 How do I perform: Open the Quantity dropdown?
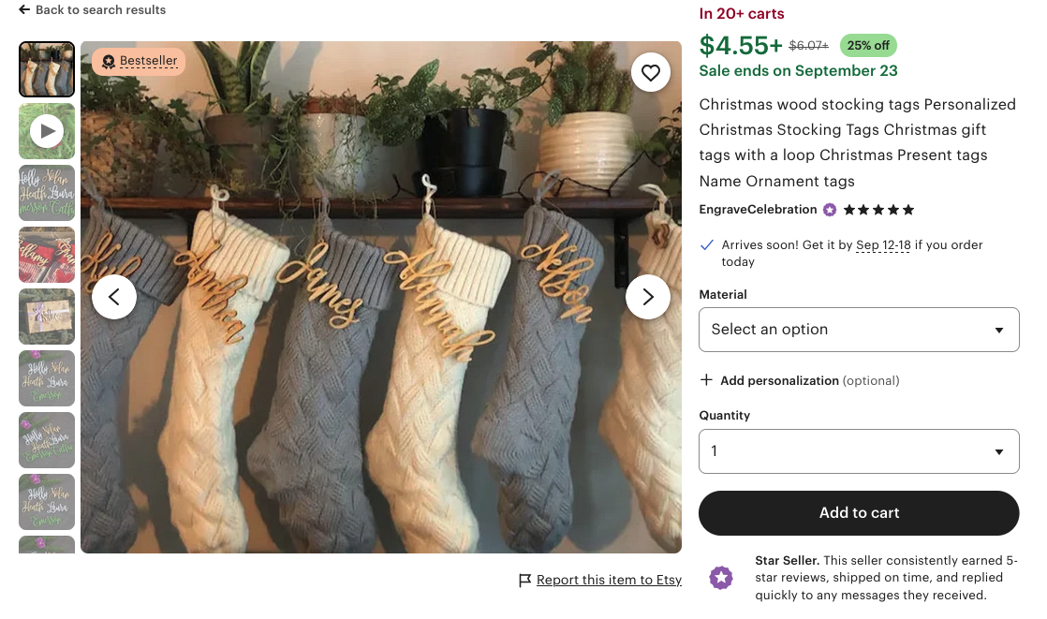coord(859,450)
